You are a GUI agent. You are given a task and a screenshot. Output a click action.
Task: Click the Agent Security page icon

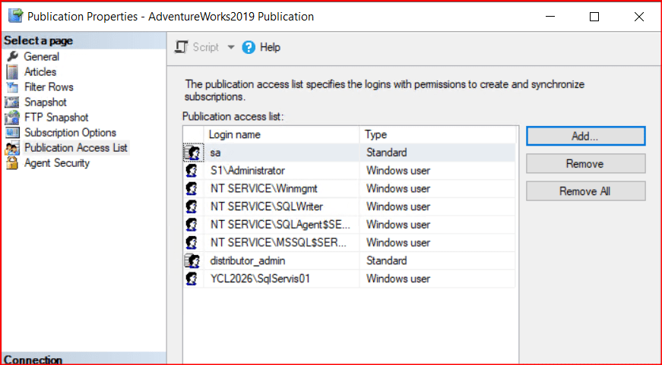11,163
